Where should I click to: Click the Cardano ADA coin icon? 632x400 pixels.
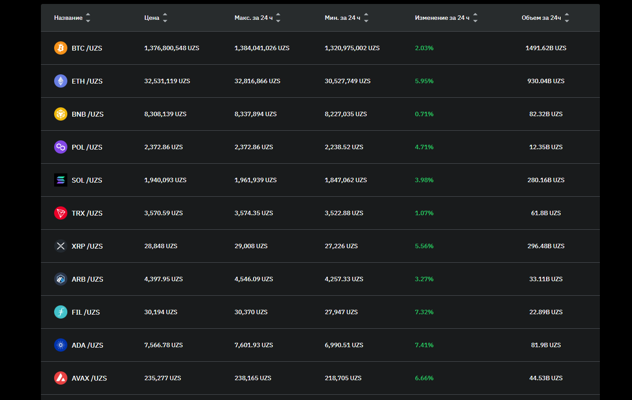pyautogui.click(x=61, y=345)
